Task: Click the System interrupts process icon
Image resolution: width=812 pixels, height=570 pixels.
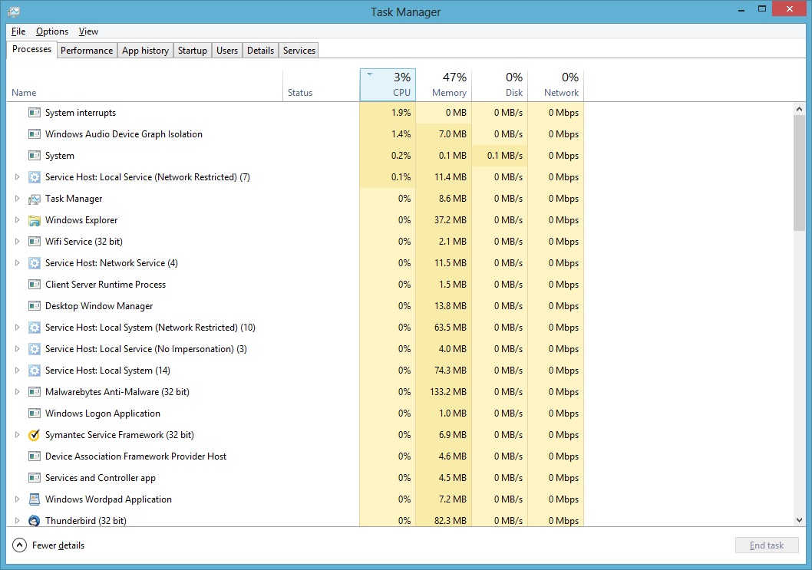Action: (x=35, y=112)
